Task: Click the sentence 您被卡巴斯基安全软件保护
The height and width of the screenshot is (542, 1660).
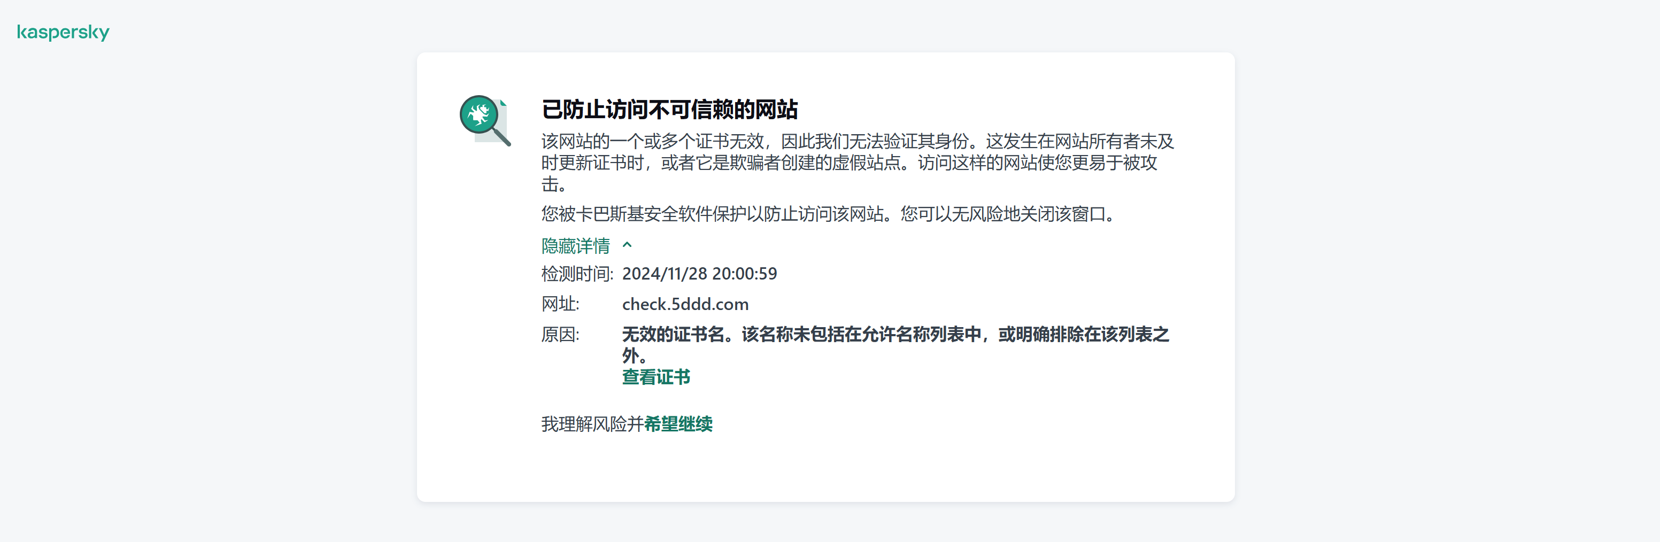Action: (830, 214)
